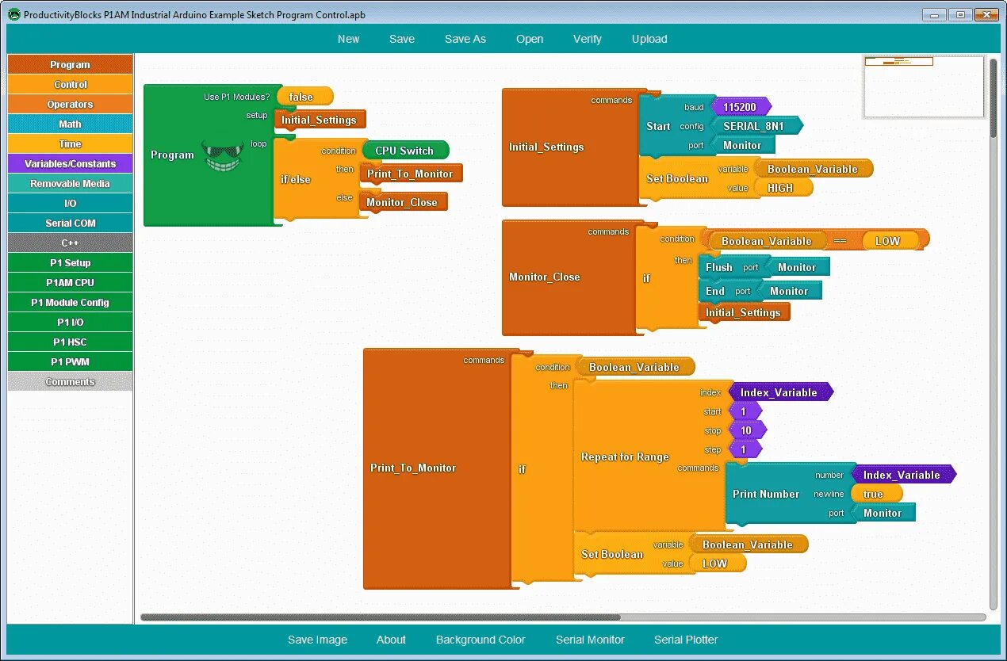Viewport: 1007px width, 661px height.
Task: Open the Comments category
Action: [x=70, y=381]
